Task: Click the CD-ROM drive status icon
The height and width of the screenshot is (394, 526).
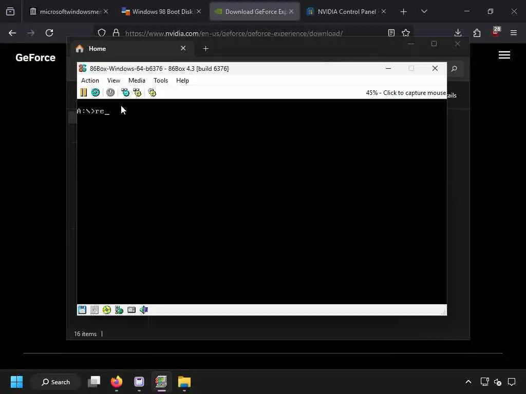Action: [107, 310]
